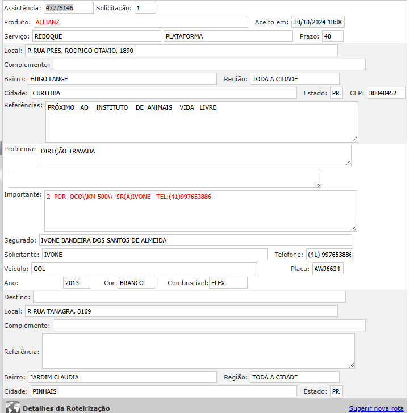Image resolution: width=418 pixels, height=413 pixels.
Task: Edit the Prazo field
Action: pyautogui.click(x=332, y=36)
